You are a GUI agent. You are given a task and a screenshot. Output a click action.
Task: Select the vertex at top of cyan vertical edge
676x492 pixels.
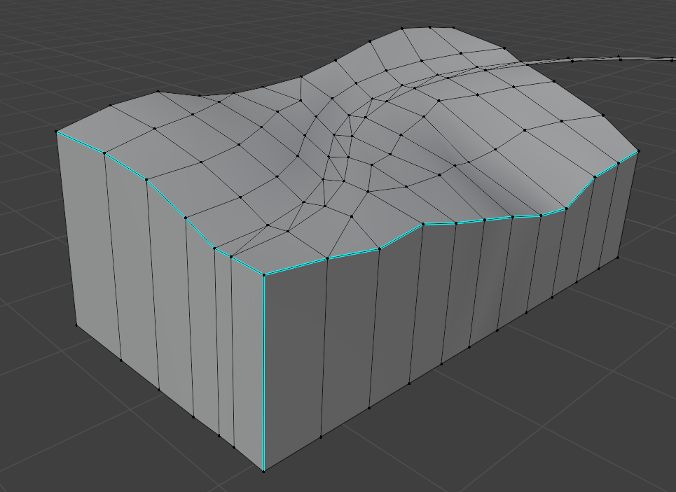point(264,274)
